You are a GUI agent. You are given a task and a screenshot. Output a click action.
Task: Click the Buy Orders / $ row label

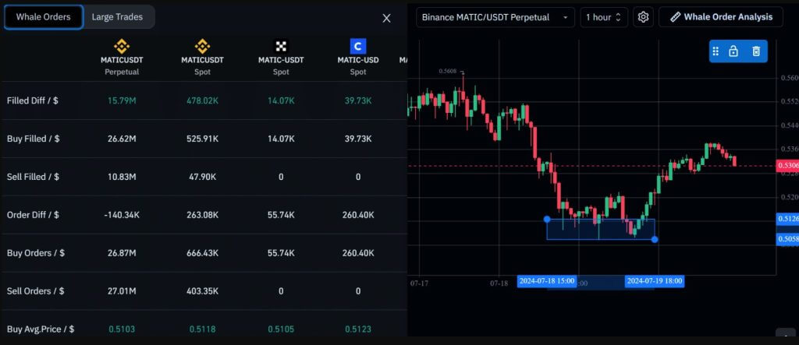coord(36,253)
